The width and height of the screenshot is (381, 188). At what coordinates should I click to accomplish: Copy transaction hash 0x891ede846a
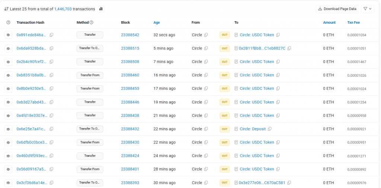click(51, 35)
